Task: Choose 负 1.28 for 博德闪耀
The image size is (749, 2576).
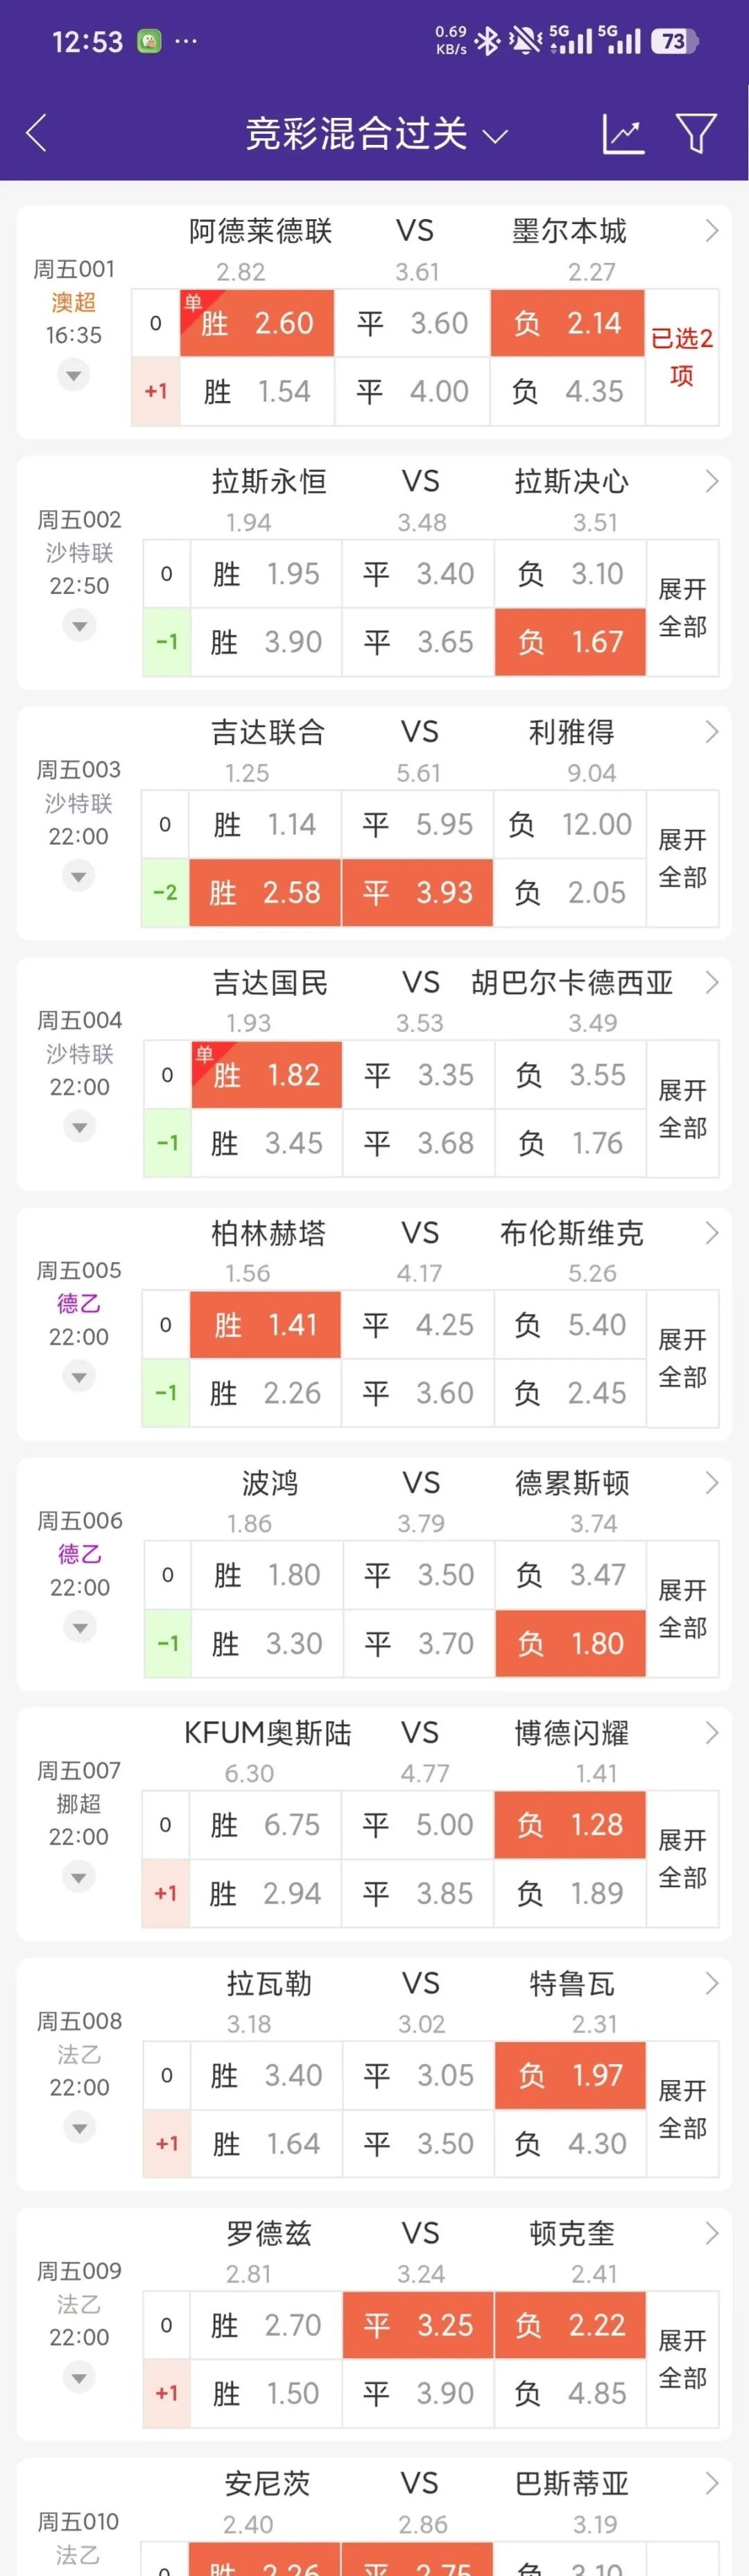Action: [x=570, y=1824]
